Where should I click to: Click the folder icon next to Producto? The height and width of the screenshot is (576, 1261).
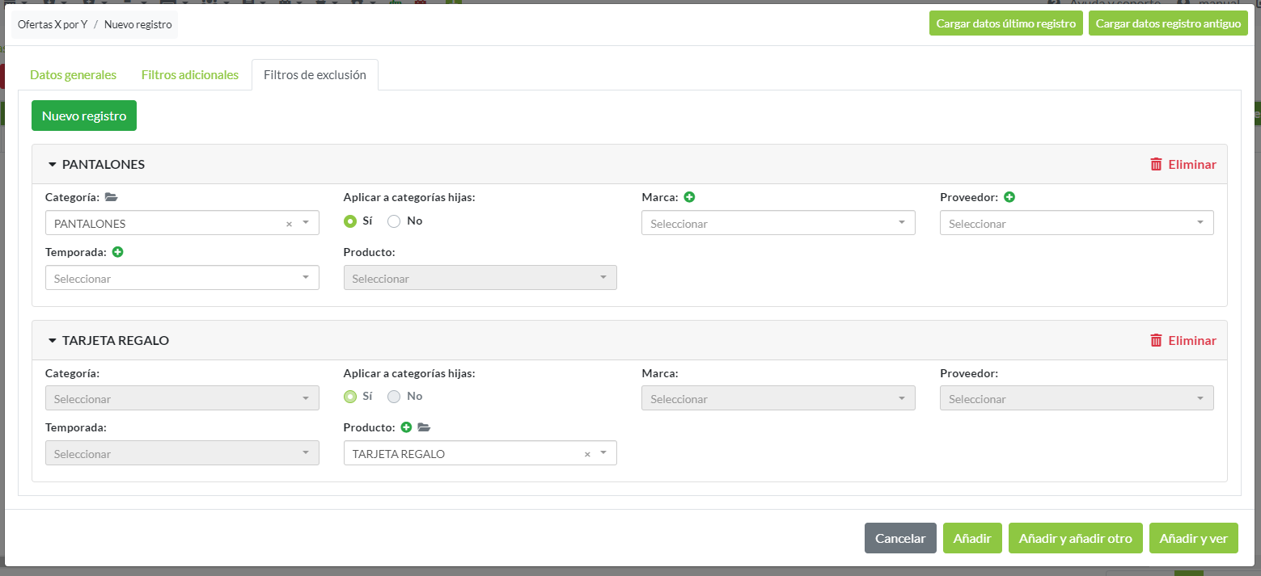[424, 427]
